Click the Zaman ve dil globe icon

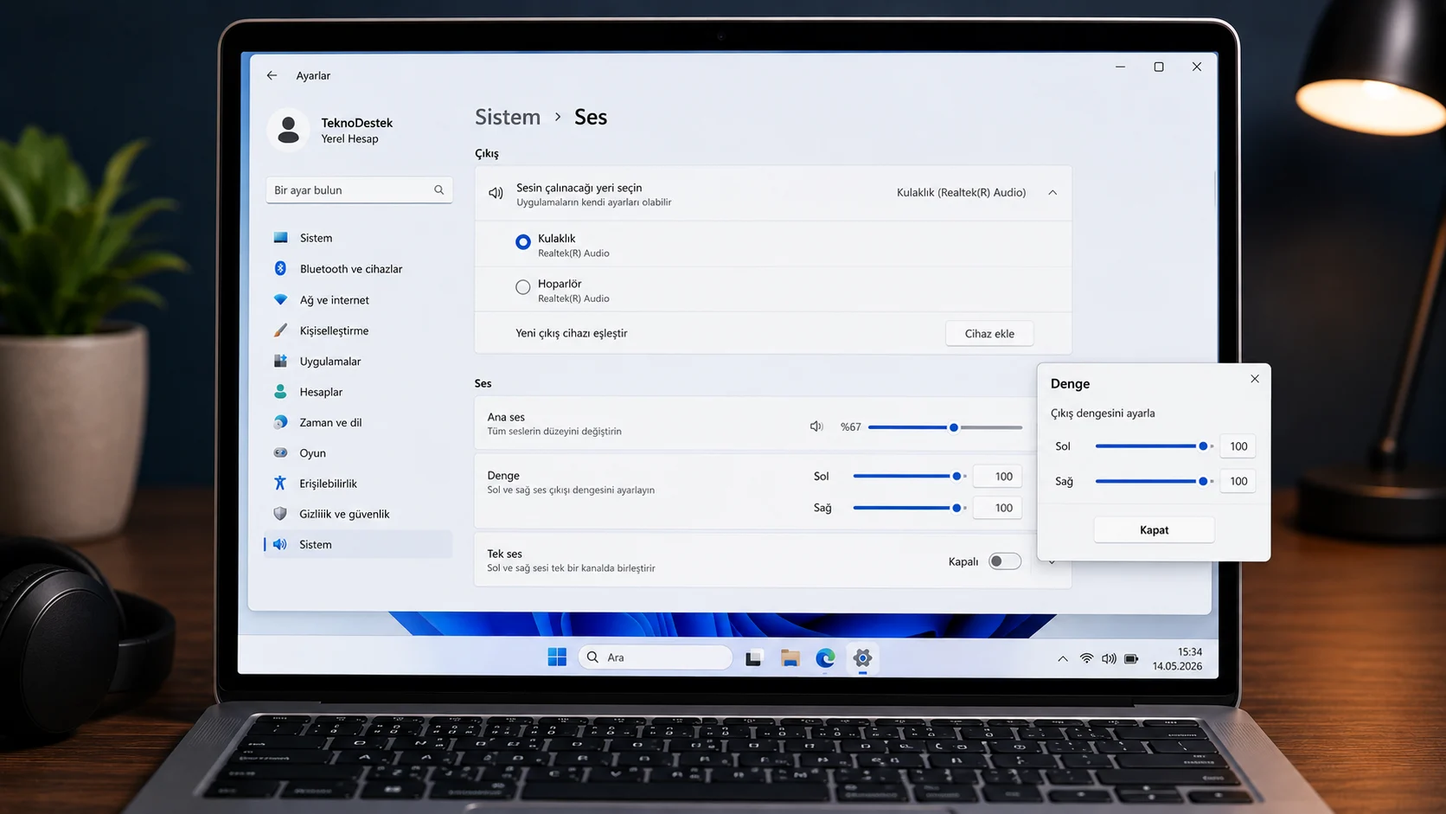(280, 422)
